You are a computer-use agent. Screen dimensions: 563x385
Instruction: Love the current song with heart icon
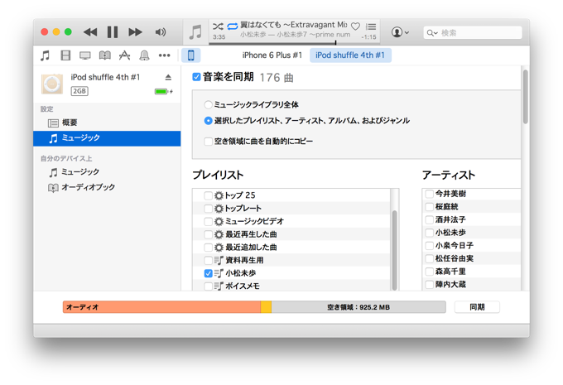point(355,26)
